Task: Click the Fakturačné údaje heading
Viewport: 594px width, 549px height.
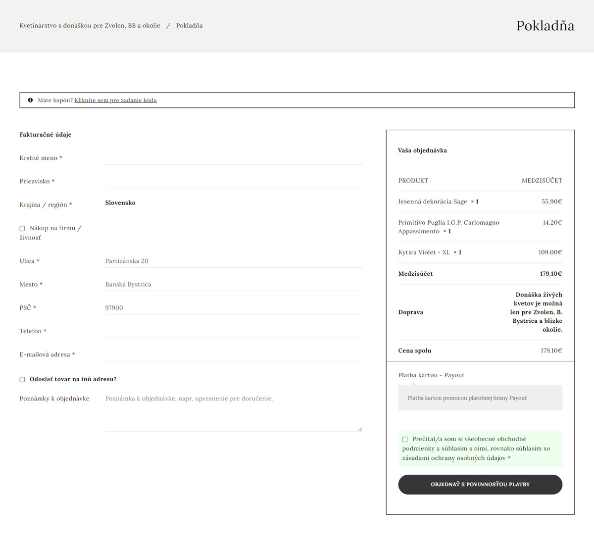Action: click(46, 135)
